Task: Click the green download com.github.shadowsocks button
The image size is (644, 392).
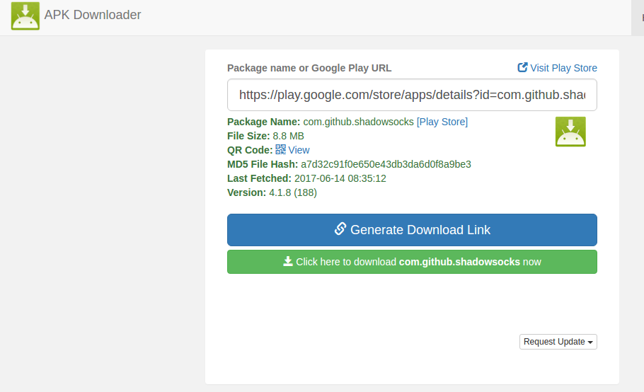Action: point(412,262)
